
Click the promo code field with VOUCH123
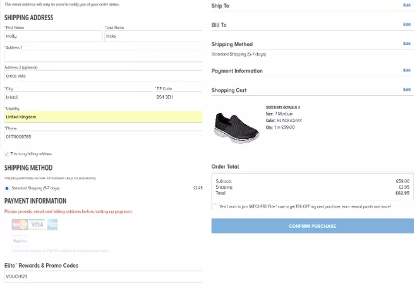[103, 276]
